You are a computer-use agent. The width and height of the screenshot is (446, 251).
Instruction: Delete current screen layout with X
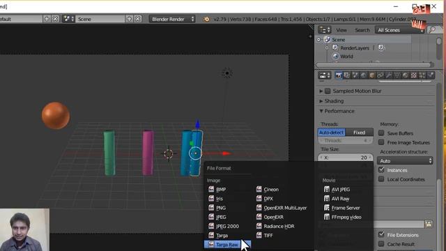[56, 19]
